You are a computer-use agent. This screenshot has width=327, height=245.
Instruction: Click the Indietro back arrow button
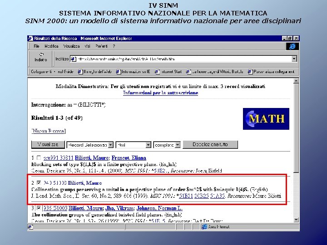pos(41,57)
